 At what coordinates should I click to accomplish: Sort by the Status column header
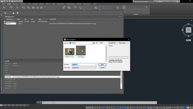pyautogui.click(x=19, y=19)
